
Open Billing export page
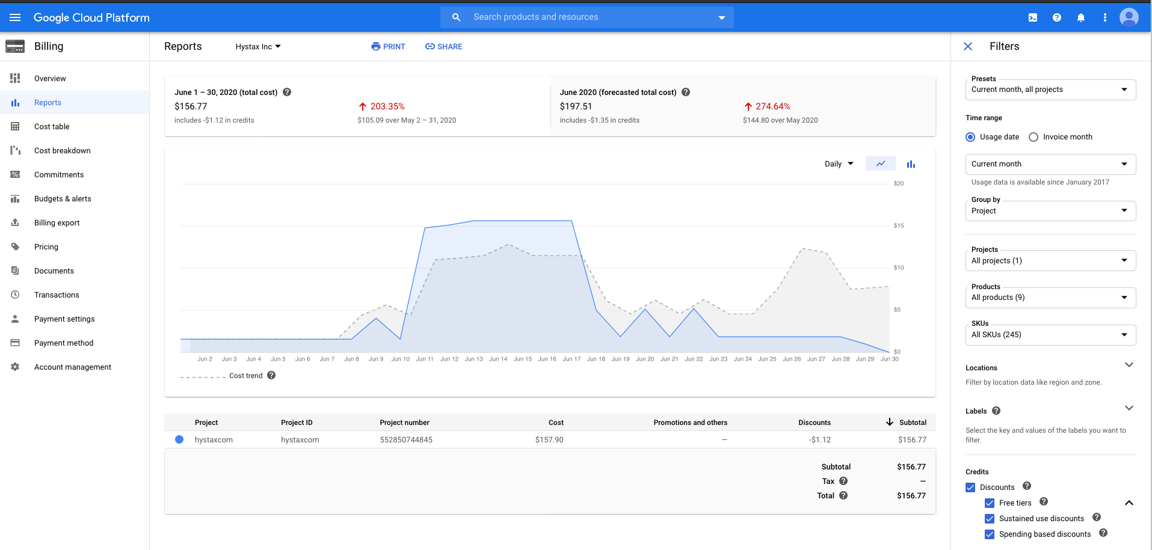click(75, 222)
